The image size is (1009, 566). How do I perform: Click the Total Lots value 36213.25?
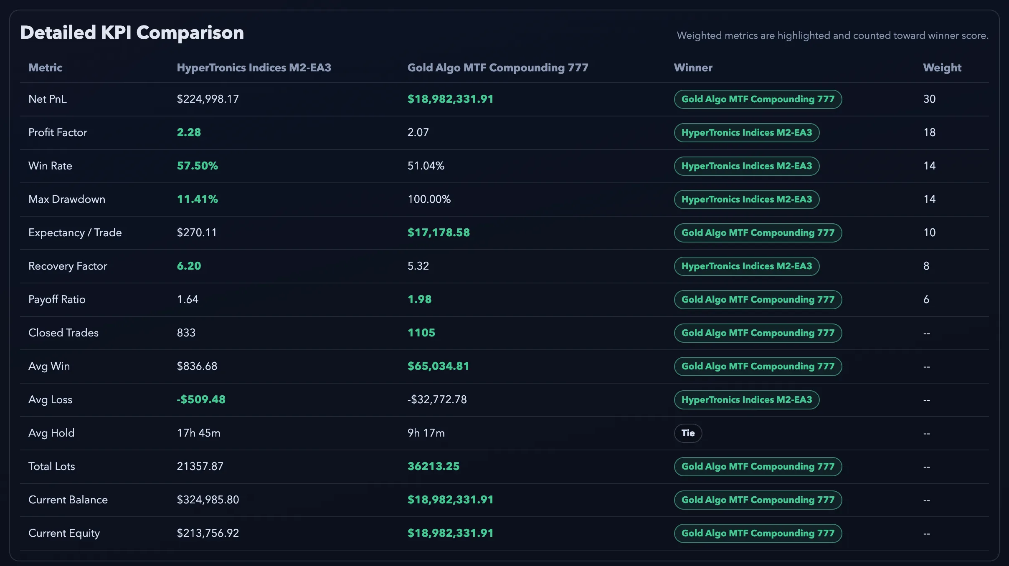coord(433,466)
